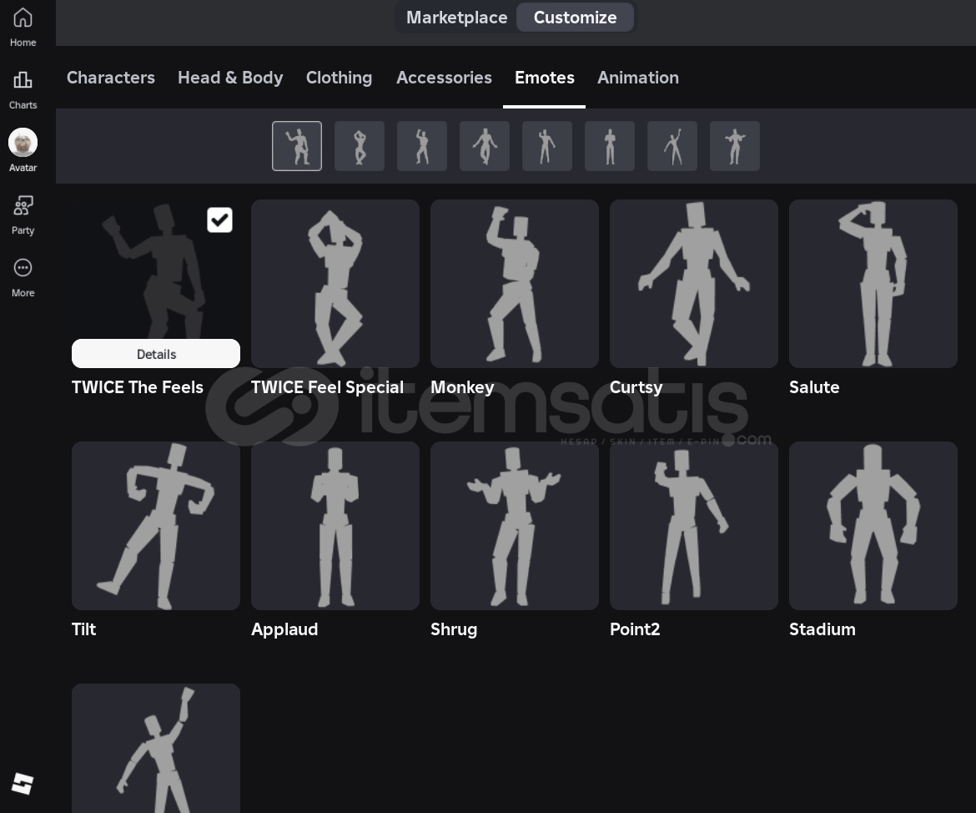
Task: Open the Avatar profile picture icon
Action: tap(23, 143)
